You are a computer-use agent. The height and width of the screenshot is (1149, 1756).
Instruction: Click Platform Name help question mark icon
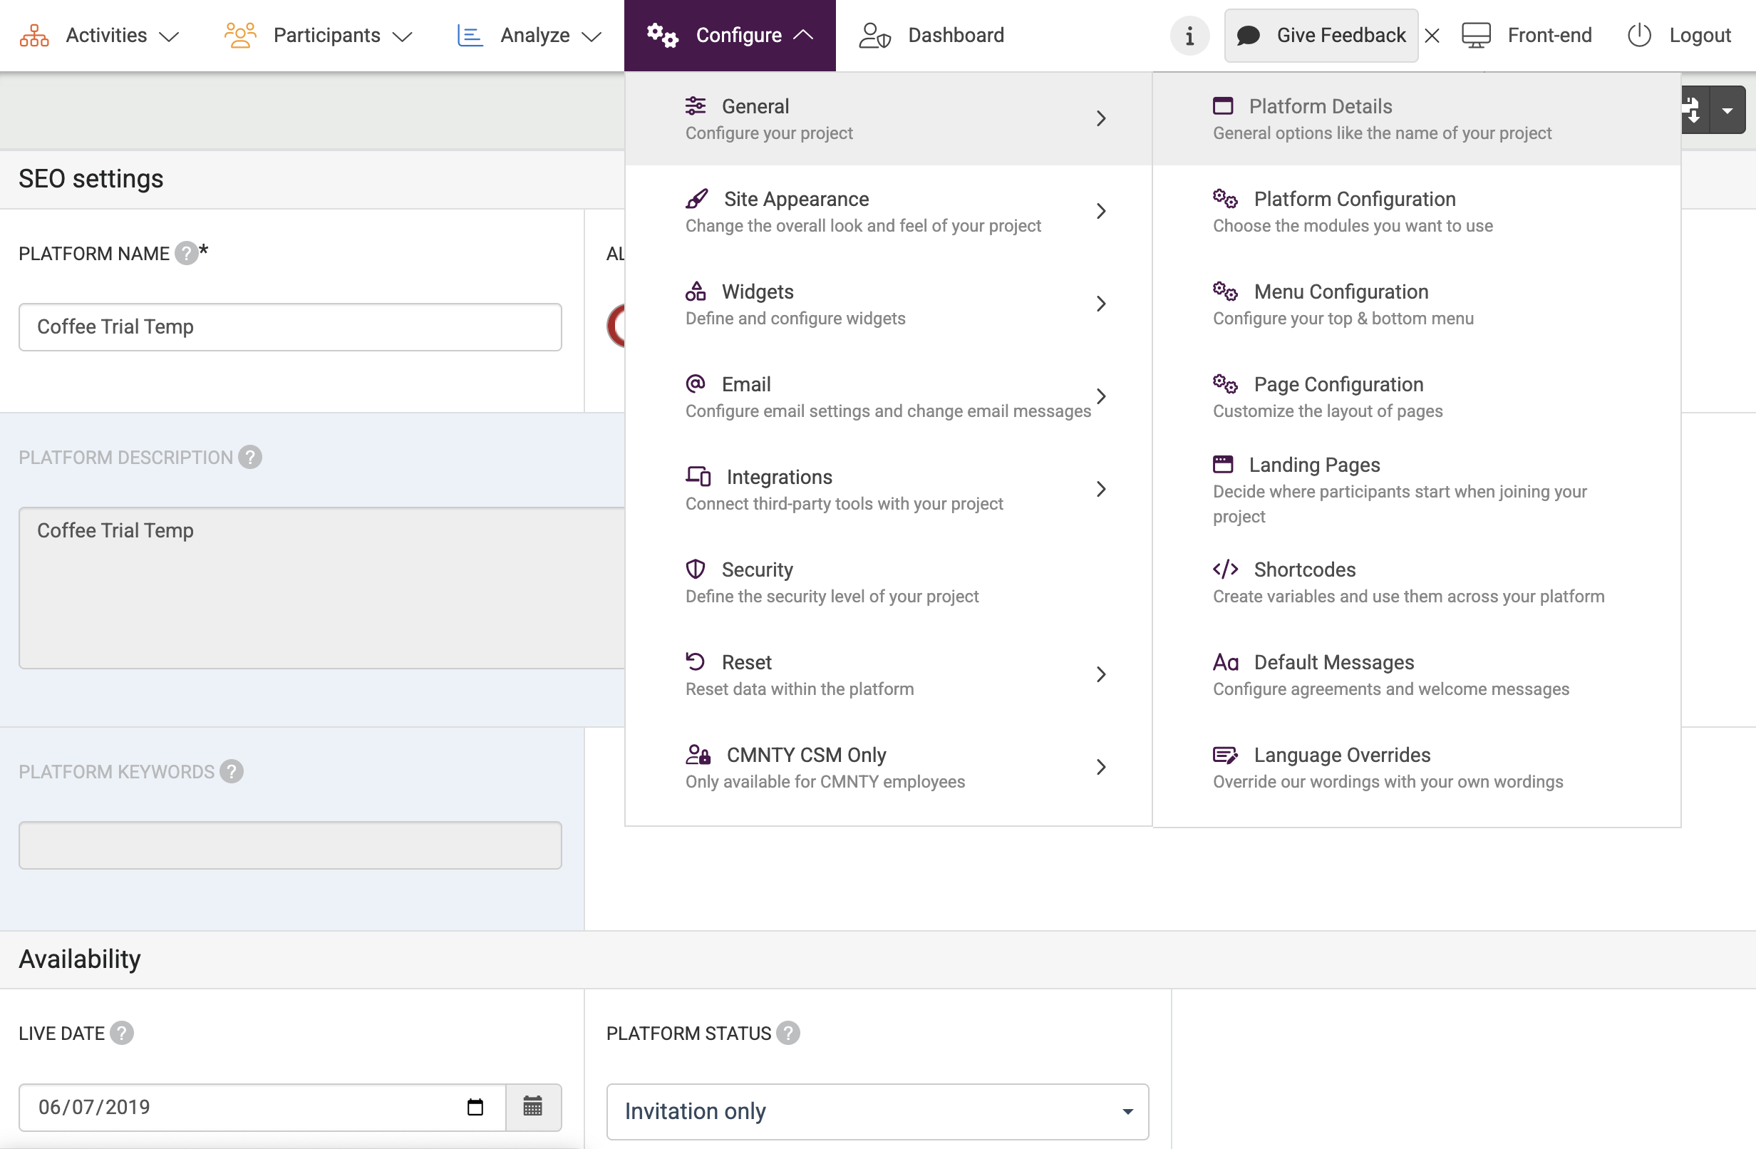pyautogui.click(x=186, y=253)
